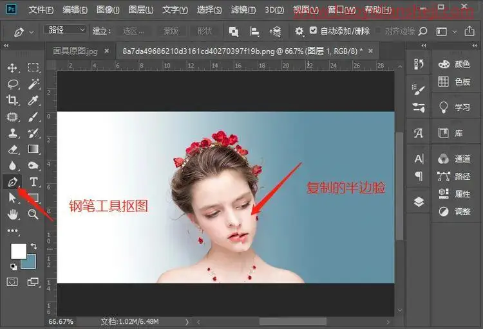The width and height of the screenshot is (483, 329).
Task: Select the Gradient tool
Action: [33, 149]
